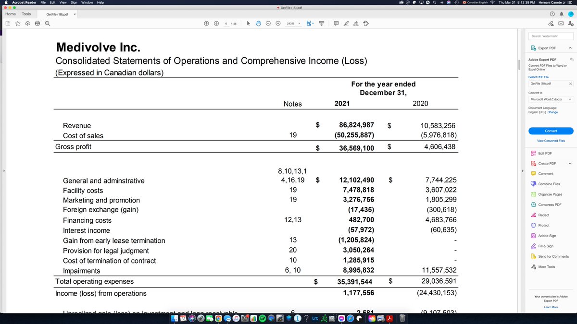Open View Converted Files link
Viewport: 577px width, 324px height.
551,141
